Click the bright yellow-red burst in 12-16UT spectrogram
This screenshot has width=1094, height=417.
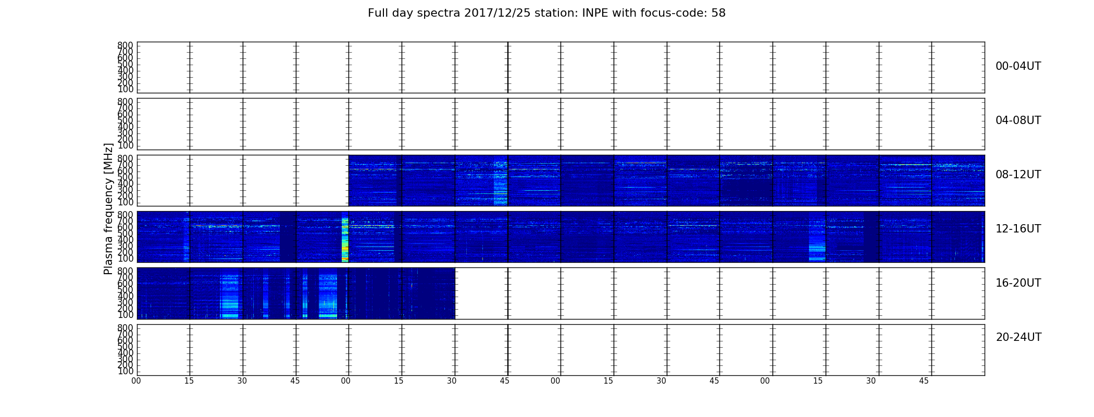[345, 237]
